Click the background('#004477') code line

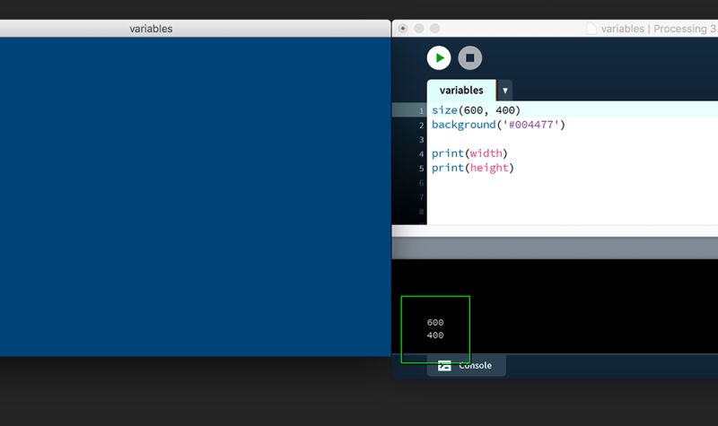pyautogui.click(x=498, y=125)
